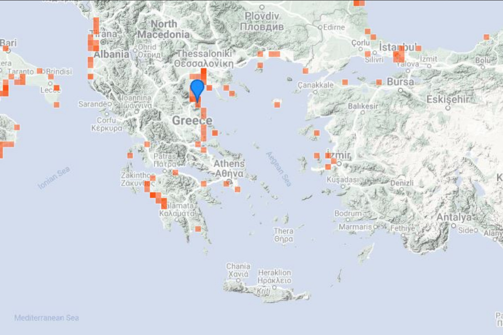Image resolution: width=503 pixels, height=335 pixels.
Task: Click the orange square right of Lecce
Action: (57, 88)
